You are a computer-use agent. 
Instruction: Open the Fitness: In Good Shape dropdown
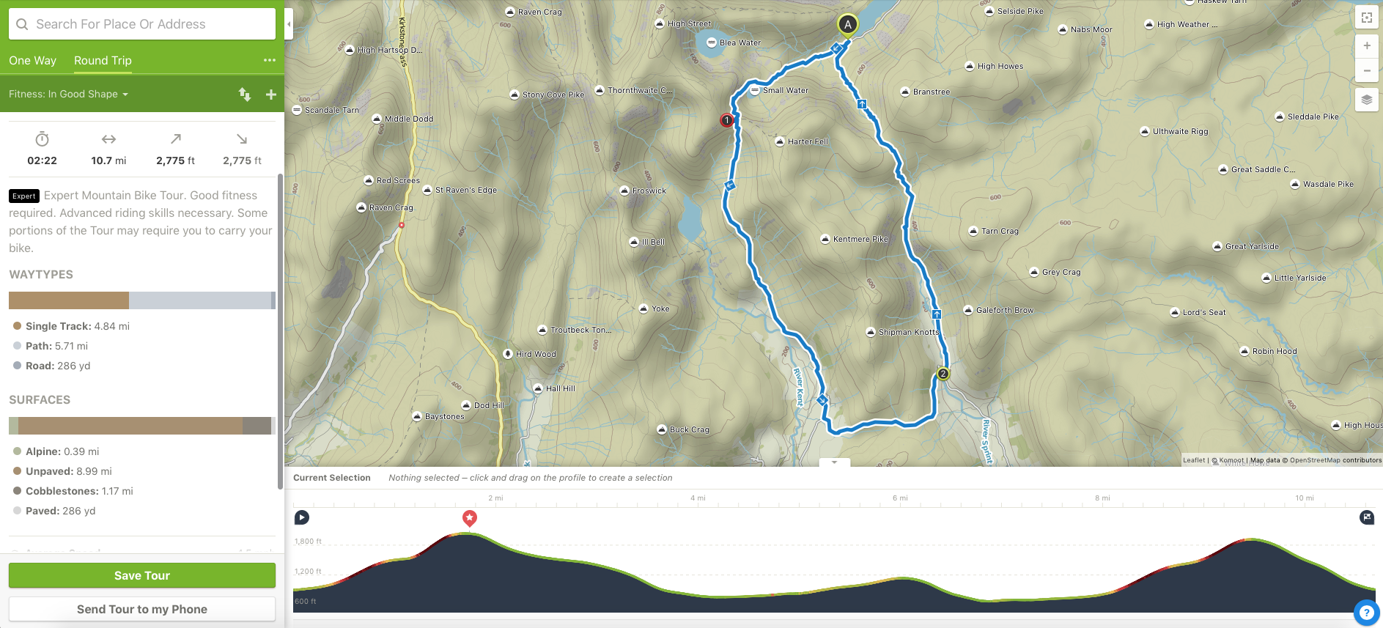69,94
